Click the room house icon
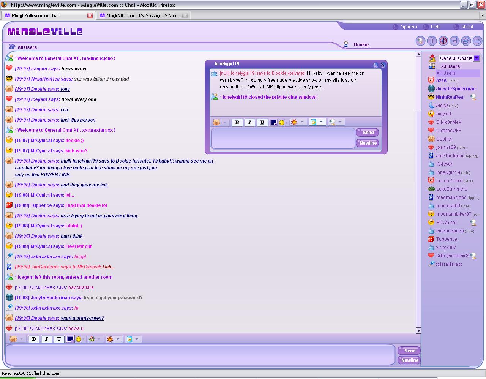 432,58
